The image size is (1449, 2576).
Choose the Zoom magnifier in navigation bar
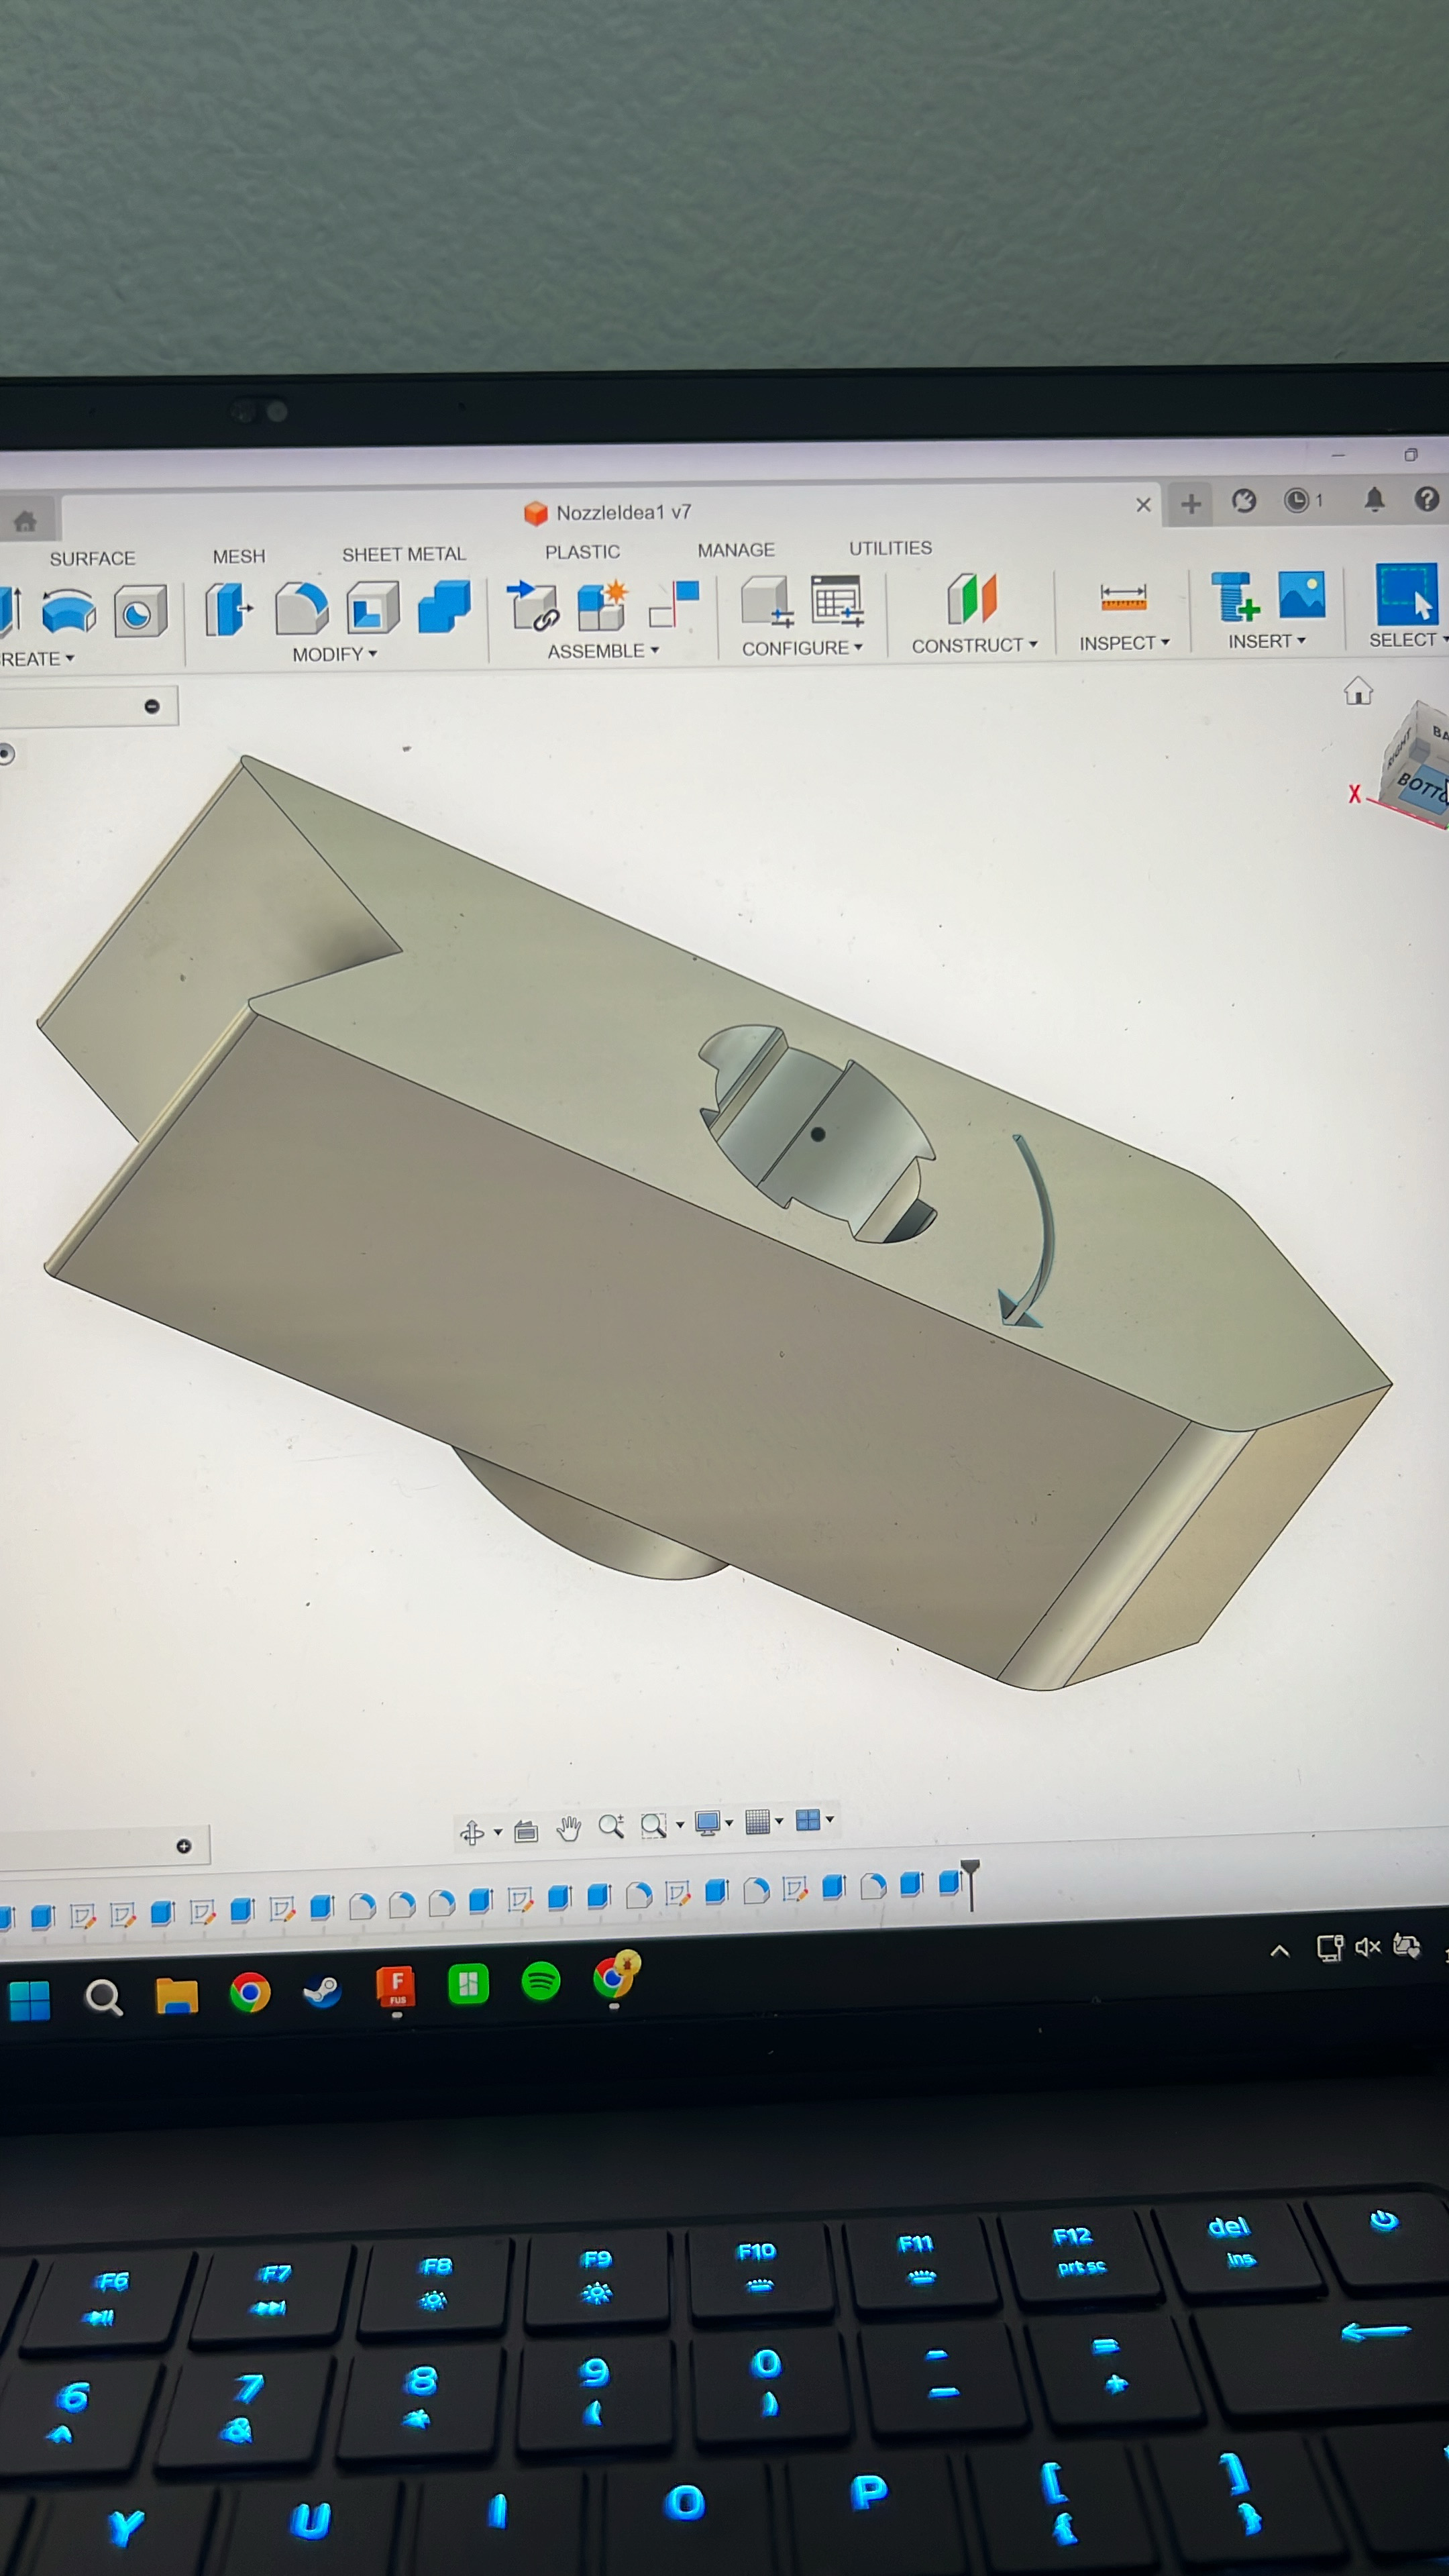pos(611,1827)
